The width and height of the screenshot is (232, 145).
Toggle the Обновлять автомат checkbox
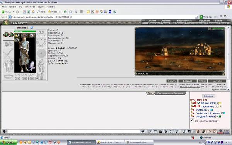coord(192,120)
